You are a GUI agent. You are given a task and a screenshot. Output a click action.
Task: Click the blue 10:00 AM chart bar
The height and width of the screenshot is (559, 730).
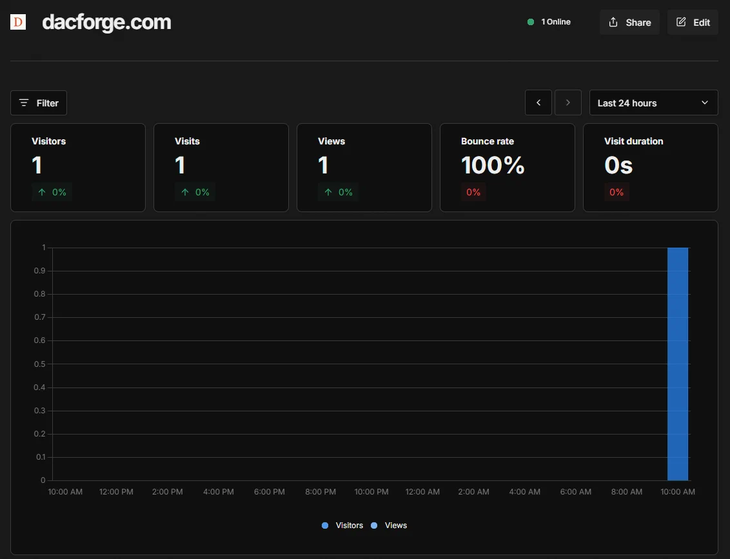(x=677, y=364)
